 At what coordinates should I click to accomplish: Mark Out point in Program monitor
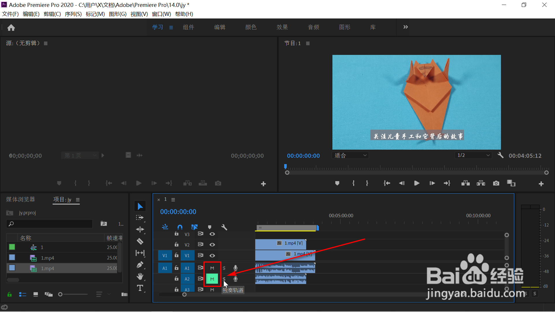click(x=367, y=183)
